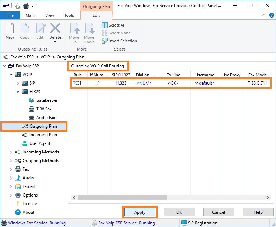Click the horizontal scrollbar thumb
276x227 pixels.
pos(122,198)
